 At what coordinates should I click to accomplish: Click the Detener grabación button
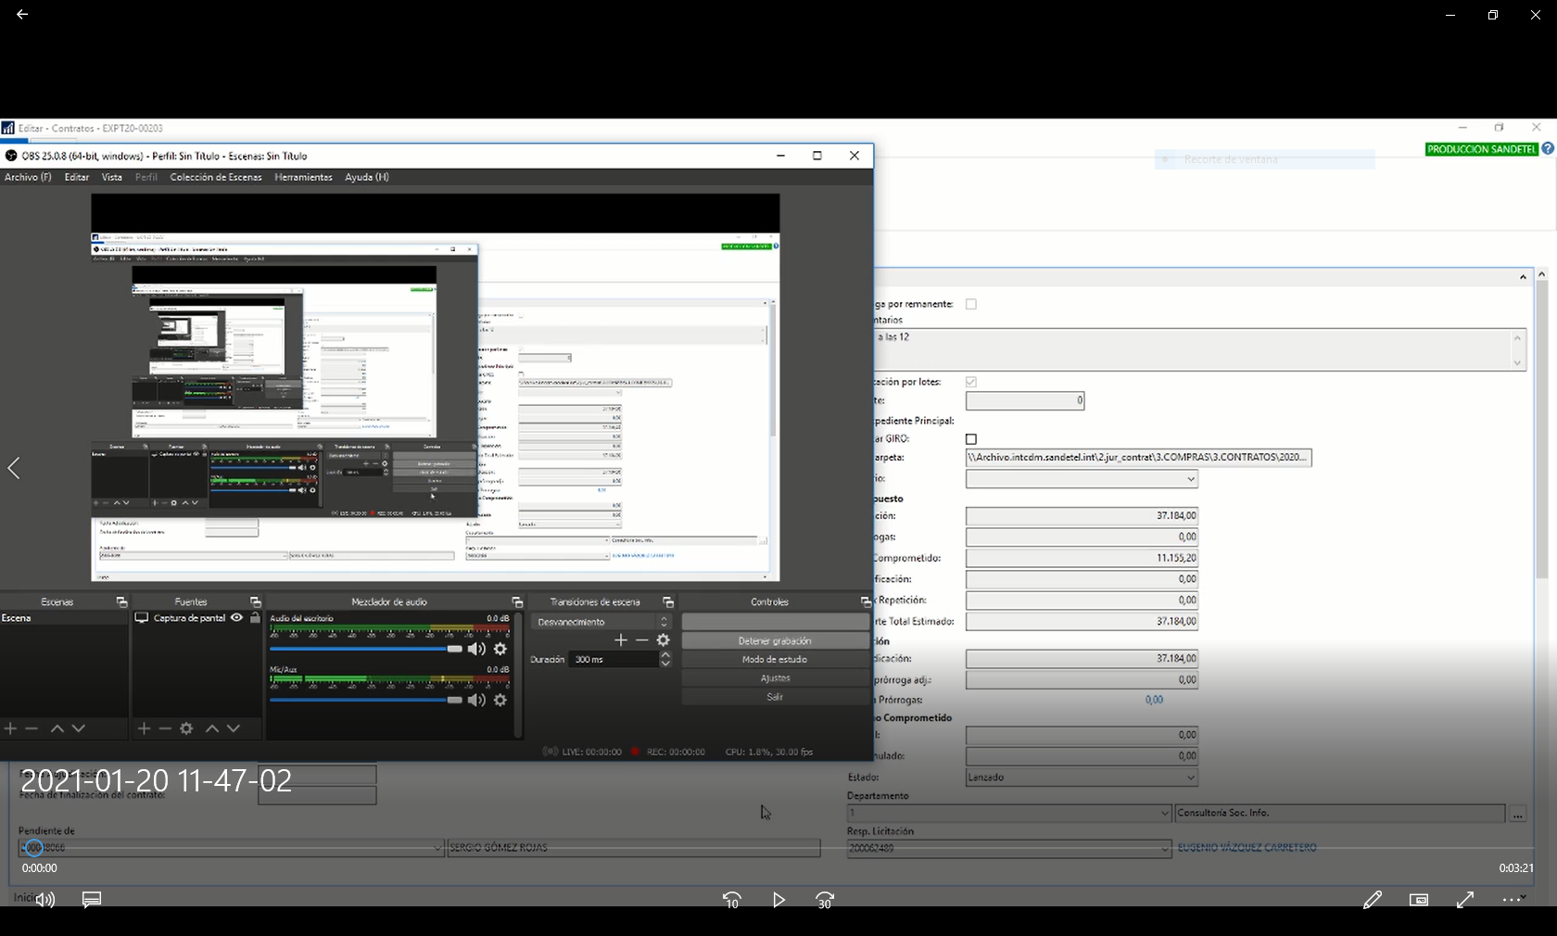(x=775, y=641)
